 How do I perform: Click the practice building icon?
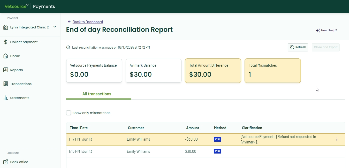(5, 27)
